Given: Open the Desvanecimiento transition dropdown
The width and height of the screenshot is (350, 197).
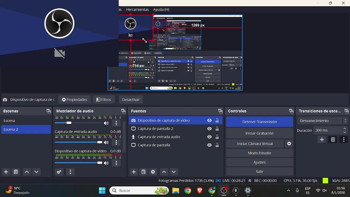Looking at the screenshot, I should coord(323,121).
